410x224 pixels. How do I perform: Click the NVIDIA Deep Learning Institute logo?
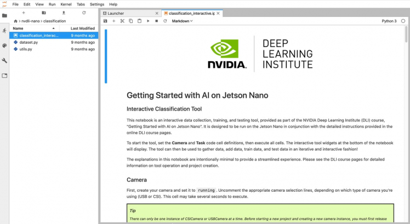coord(260,54)
